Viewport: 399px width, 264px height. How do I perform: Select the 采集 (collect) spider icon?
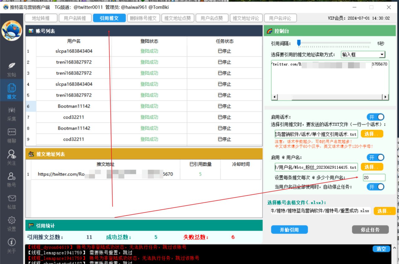[12, 111]
